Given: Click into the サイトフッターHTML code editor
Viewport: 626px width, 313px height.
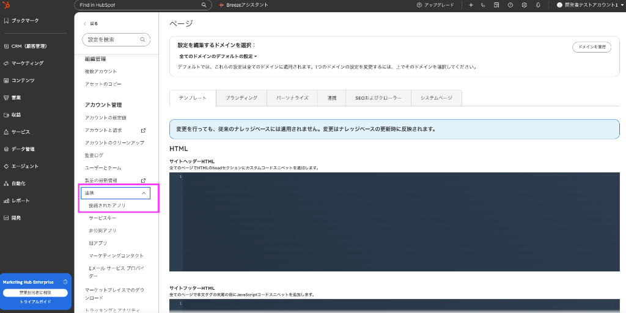Looking at the screenshot, I should [x=394, y=306].
